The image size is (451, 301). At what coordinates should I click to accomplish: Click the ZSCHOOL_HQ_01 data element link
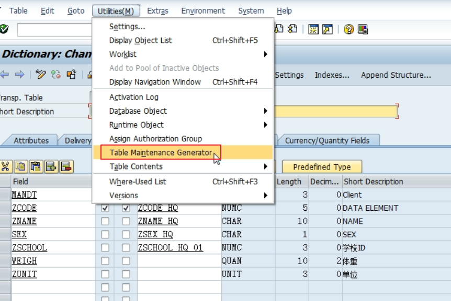[x=170, y=247]
